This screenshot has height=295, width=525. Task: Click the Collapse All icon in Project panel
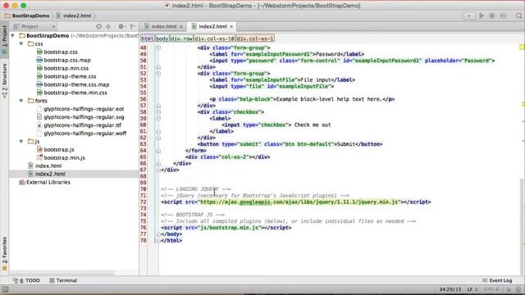(108, 26)
